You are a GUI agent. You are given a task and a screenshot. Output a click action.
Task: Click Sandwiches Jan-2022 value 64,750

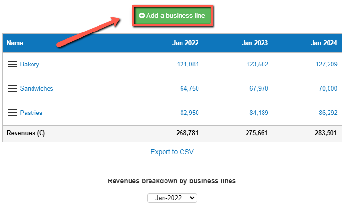point(189,88)
